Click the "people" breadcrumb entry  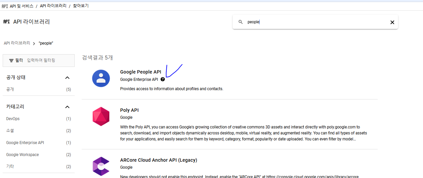pyautogui.click(x=46, y=43)
